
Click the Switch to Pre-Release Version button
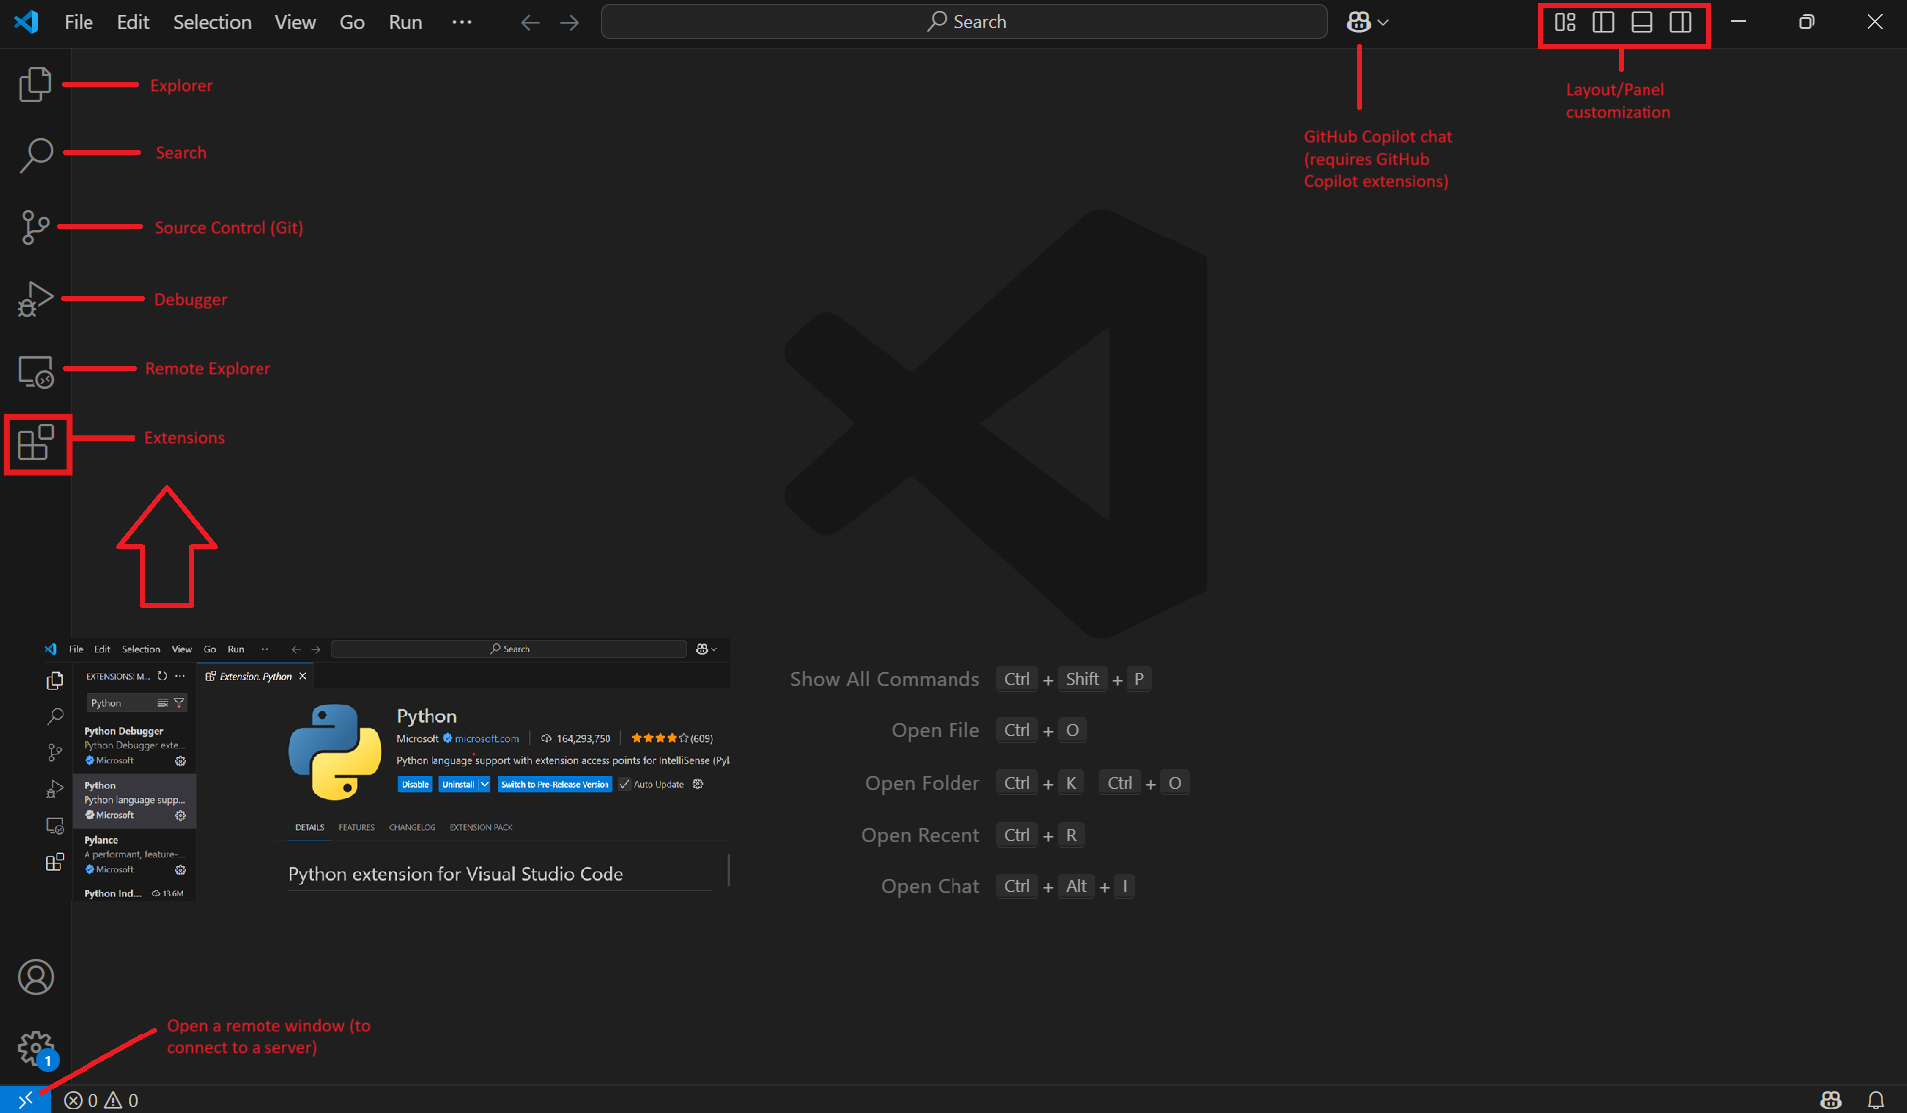555,784
